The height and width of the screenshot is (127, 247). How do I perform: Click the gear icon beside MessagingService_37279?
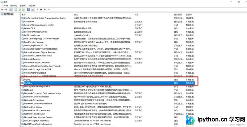tap(23, 45)
